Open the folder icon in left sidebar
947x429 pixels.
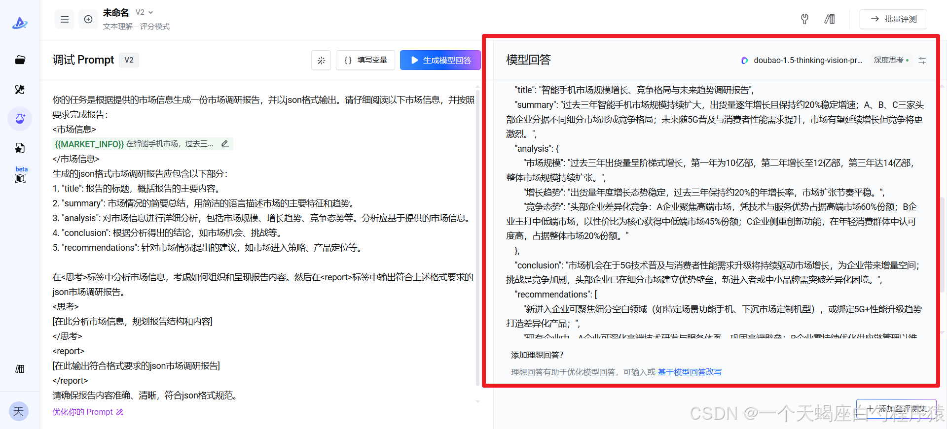coord(20,60)
